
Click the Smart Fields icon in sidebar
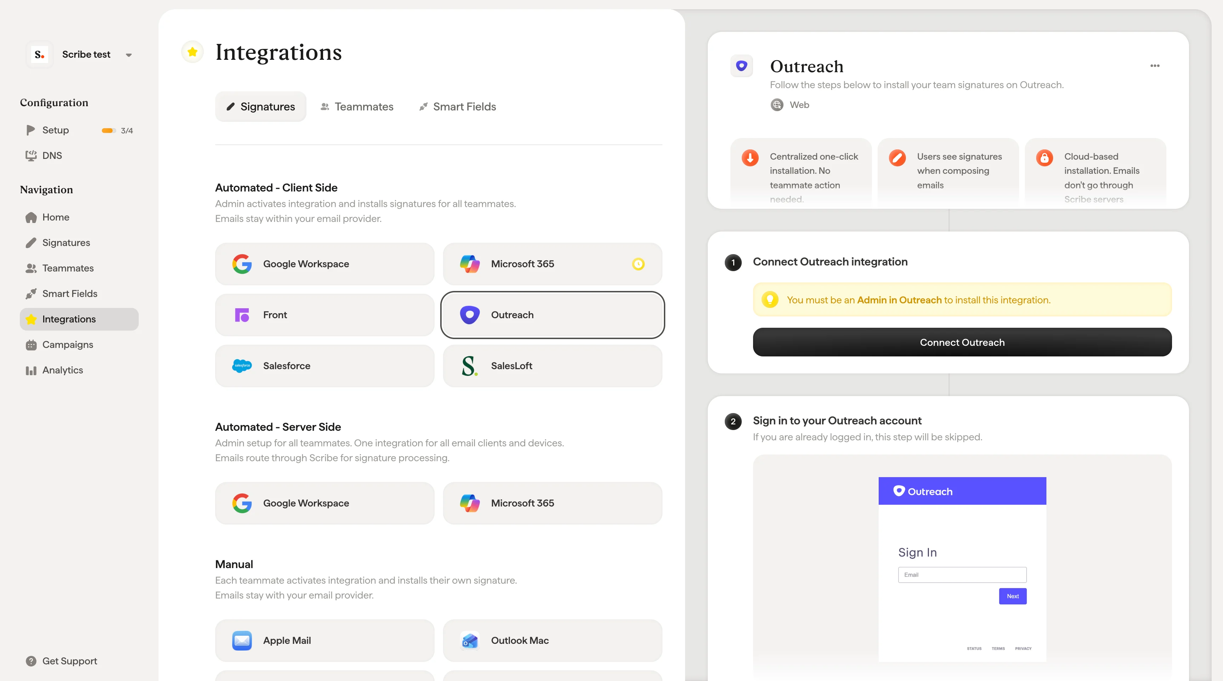[31, 294]
